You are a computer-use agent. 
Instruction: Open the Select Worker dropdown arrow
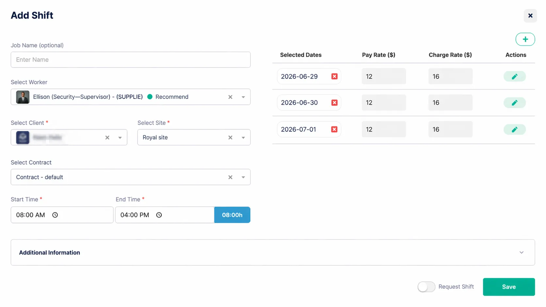pyautogui.click(x=243, y=97)
